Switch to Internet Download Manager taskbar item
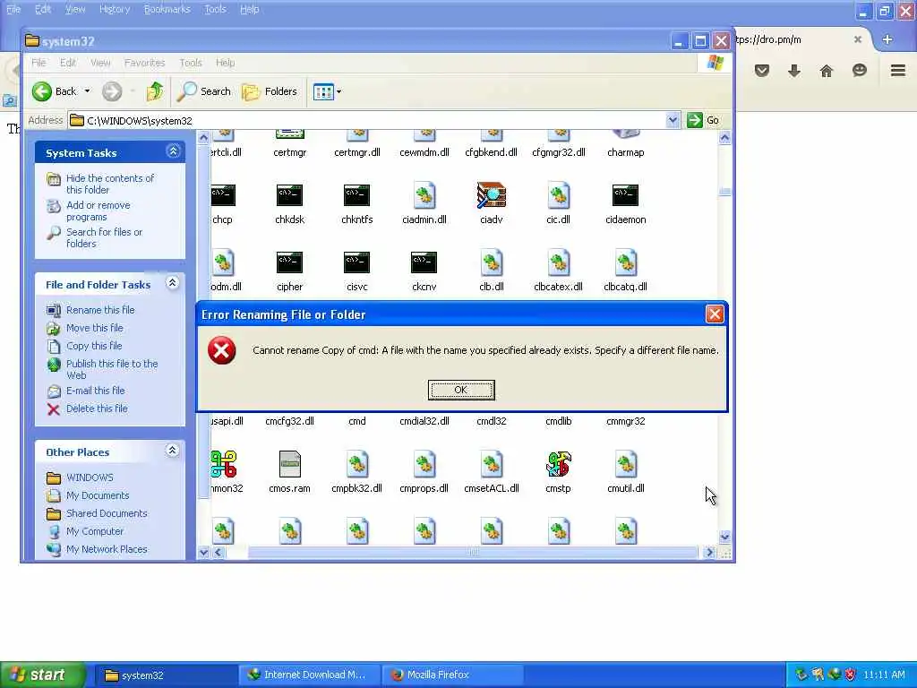The height and width of the screenshot is (688, 917). click(x=309, y=675)
